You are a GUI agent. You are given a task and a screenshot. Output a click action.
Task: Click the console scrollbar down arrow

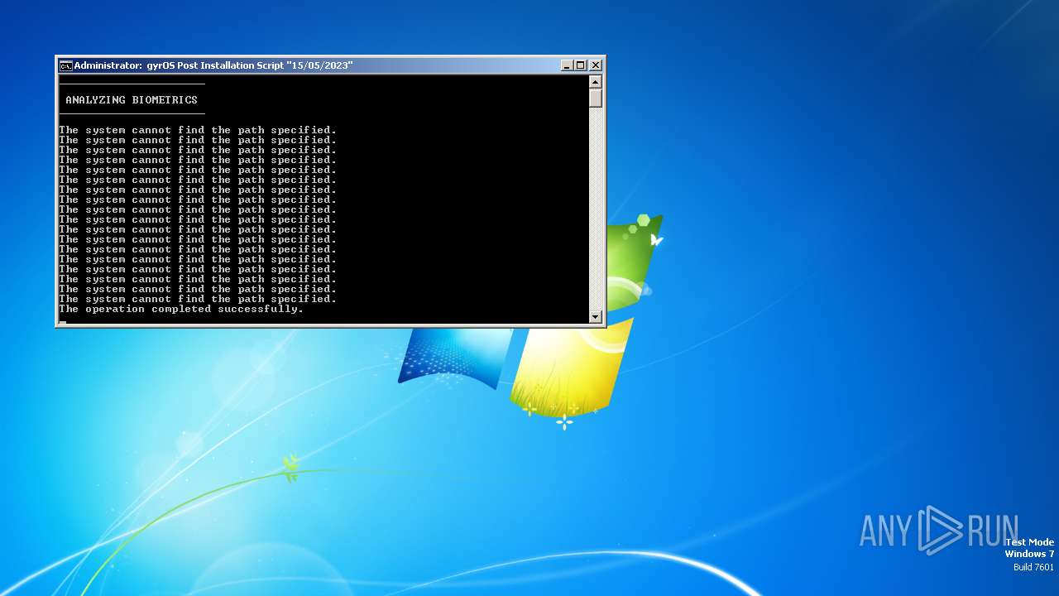(x=595, y=316)
